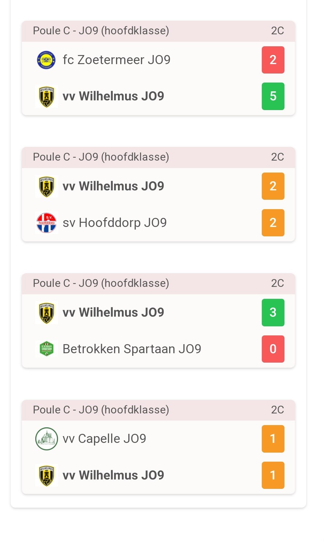Click the fc Zoetermeer club logo
The height and width of the screenshot is (541, 324).
click(46, 60)
